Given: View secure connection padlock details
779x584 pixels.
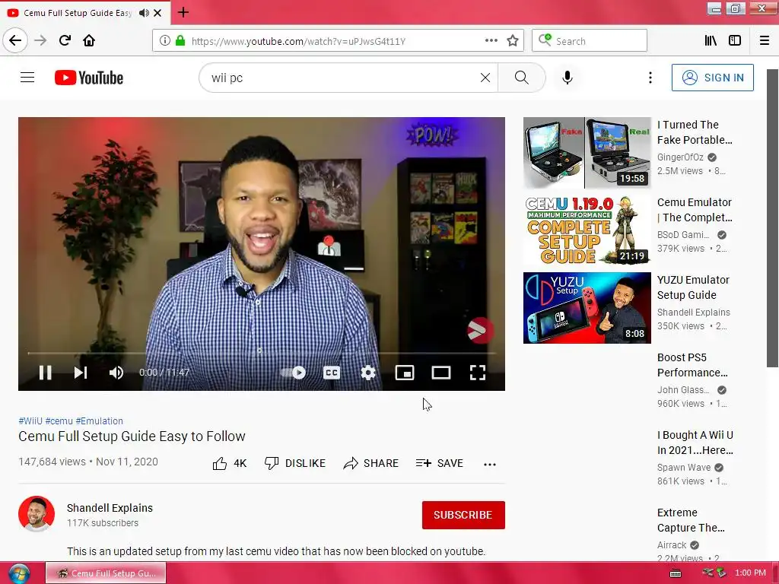Looking at the screenshot, I should pyautogui.click(x=180, y=41).
